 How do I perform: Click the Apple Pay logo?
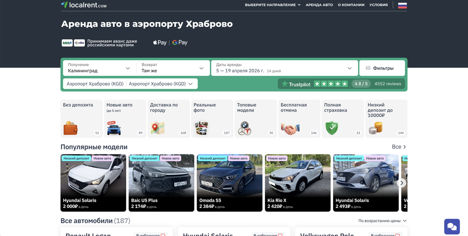(x=160, y=43)
